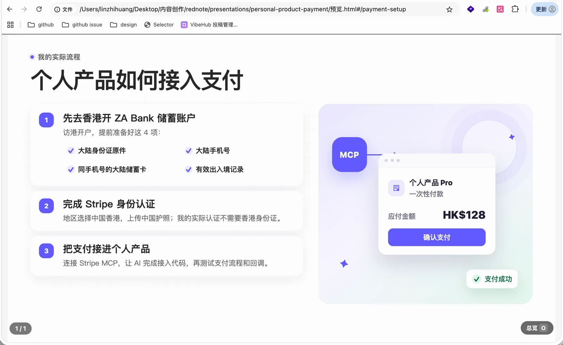Click the MCP rounded square icon
This screenshot has height=345, width=563.
tap(349, 155)
